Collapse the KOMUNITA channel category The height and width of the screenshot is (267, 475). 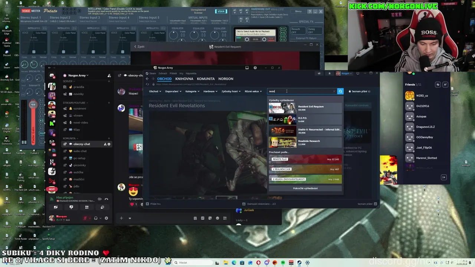pos(70,138)
